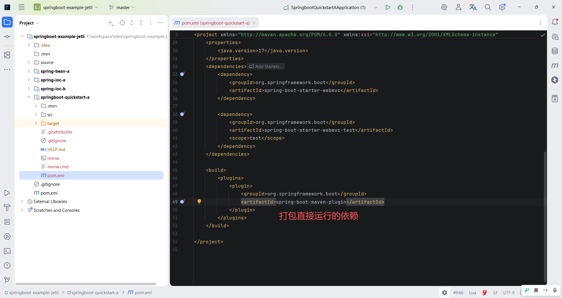Change UTF-8 file encoding
Viewport: 562px width, 298px height.
tap(509, 292)
